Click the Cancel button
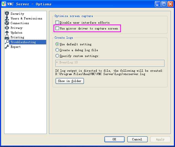This screenshot has height=147, width=175. (x=137, y=139)
